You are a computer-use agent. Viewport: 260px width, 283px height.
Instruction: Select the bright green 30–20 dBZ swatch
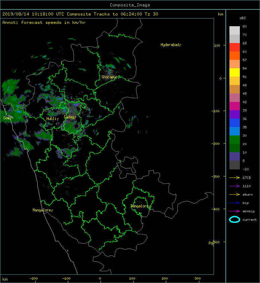[x=234, y=139]
